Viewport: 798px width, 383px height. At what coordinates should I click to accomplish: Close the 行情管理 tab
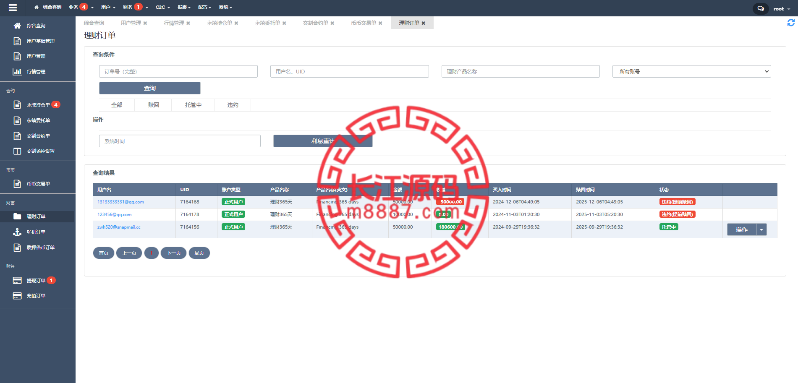coord(188,23)
